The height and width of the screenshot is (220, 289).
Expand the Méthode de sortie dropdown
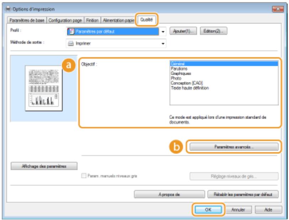163,43
